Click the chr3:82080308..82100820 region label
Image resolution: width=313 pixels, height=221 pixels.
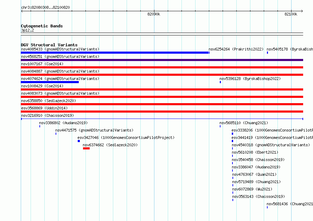(45, 7)
